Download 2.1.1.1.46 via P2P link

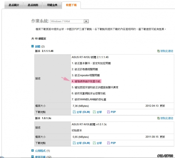113,112
